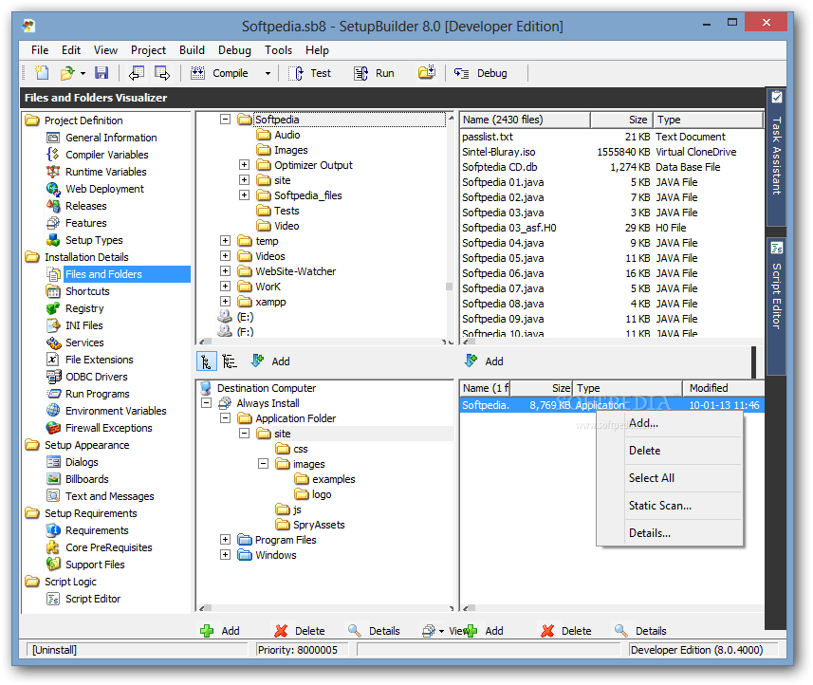Click Details under the destination file list
Screen dimensions: 813x685
point(641,631)
